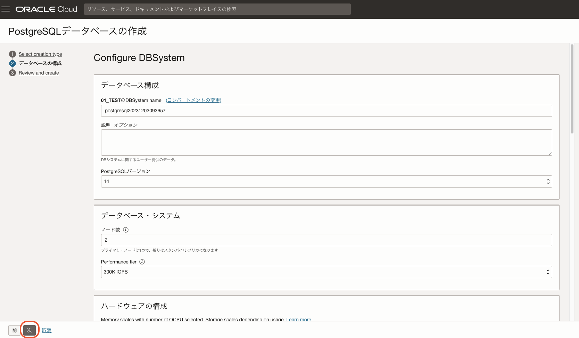Click the 次 (Next) button
Image resolution: width=579 pixels, height=338 pixels.
[x=30, y=330]
